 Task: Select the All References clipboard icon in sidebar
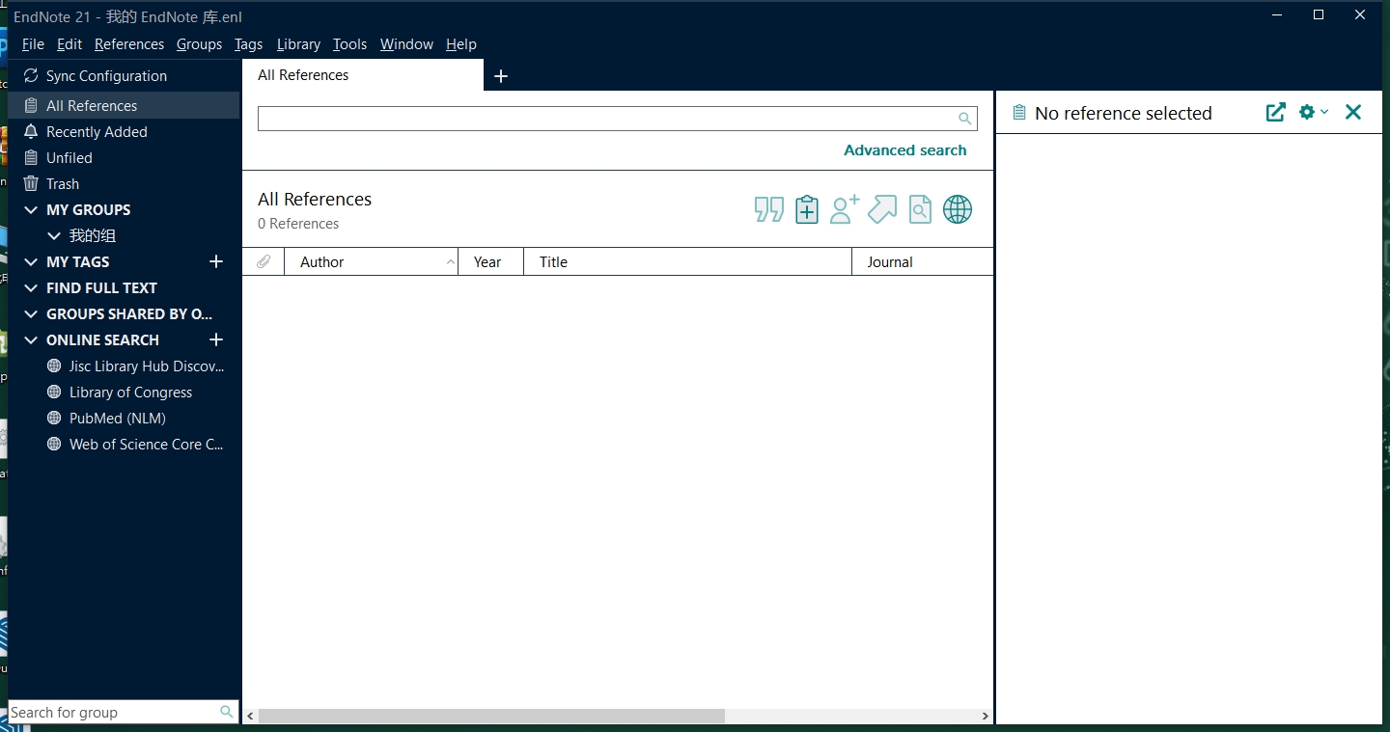[31, 105]
